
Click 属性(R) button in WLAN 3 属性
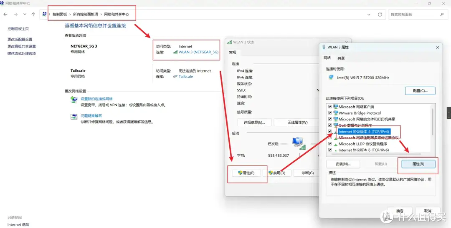tap(418, 164)
